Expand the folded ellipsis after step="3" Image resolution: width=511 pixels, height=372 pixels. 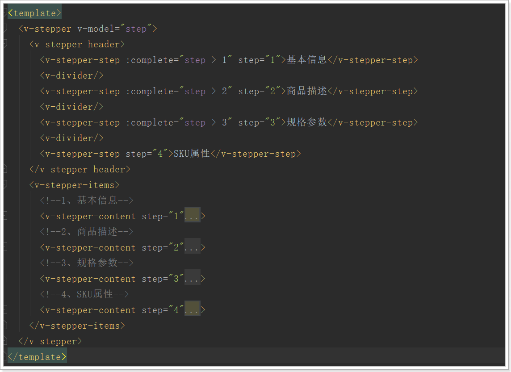(x=192, y=279)
